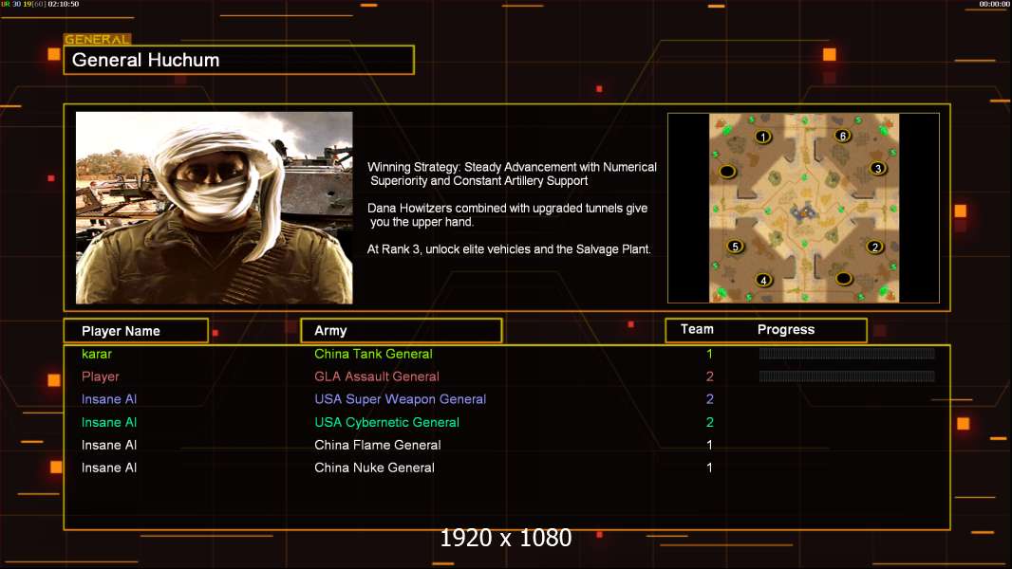Click 'USA Cybernetic General' army text
This screenshot has height=569, width=1012.
click(386, 422)
